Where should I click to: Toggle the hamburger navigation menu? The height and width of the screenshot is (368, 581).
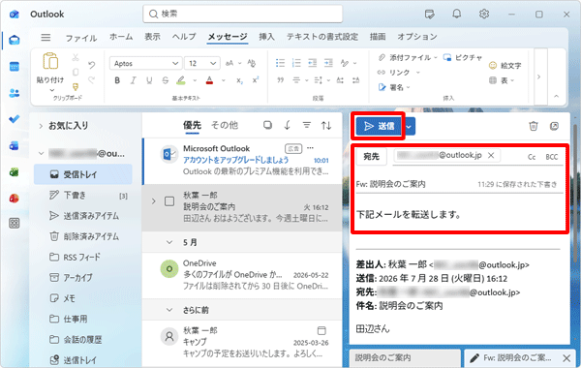click(x=46, y=37)
